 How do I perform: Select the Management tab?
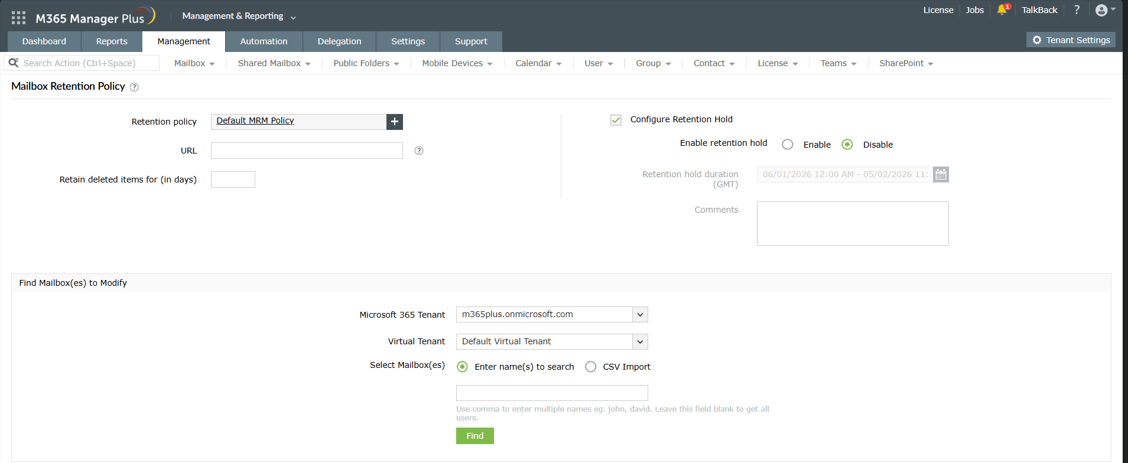click(184, 41)
